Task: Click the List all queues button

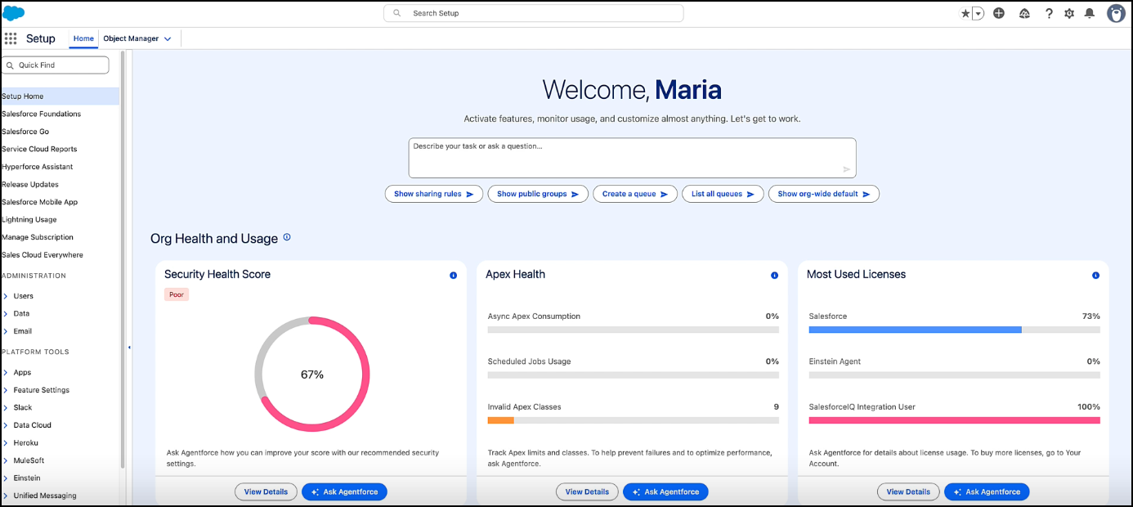Action: 723,194
